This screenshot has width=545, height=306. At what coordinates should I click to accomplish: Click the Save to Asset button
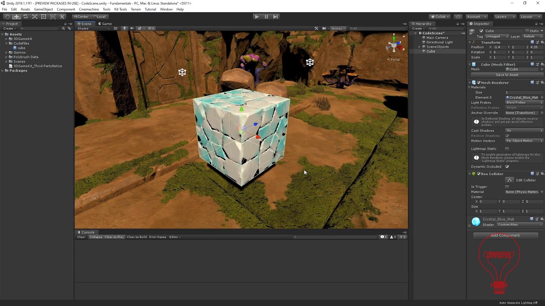click(x=507, y=75)
